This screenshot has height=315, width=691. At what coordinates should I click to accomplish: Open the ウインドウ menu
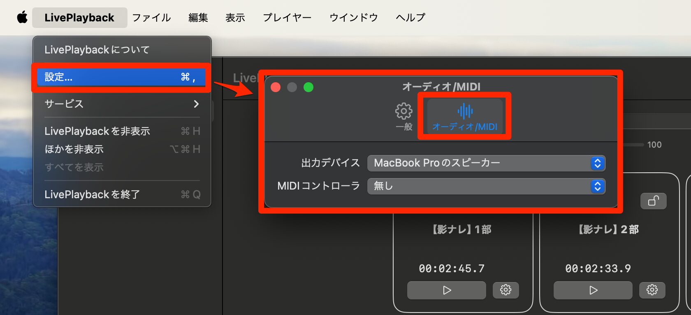pos(353,18)
